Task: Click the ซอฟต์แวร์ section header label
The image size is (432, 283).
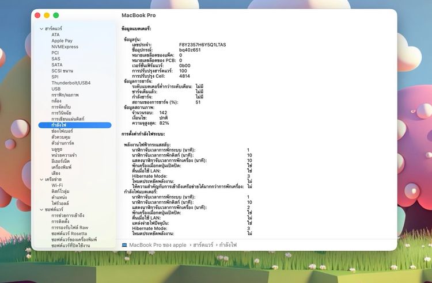Action: [x=54, y=209]
